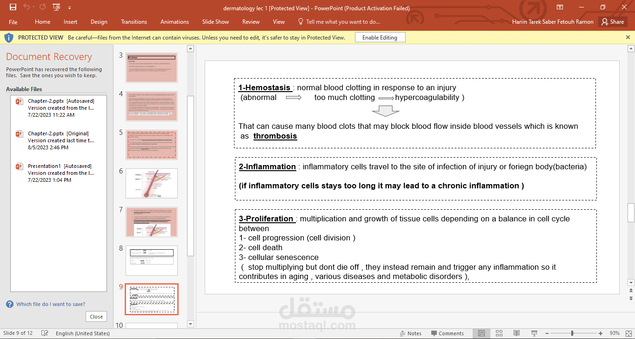Click the Undo arrow in the quick access toolbar
The width and height of the screenshot is (635, 339).
(x=27, y=7)
